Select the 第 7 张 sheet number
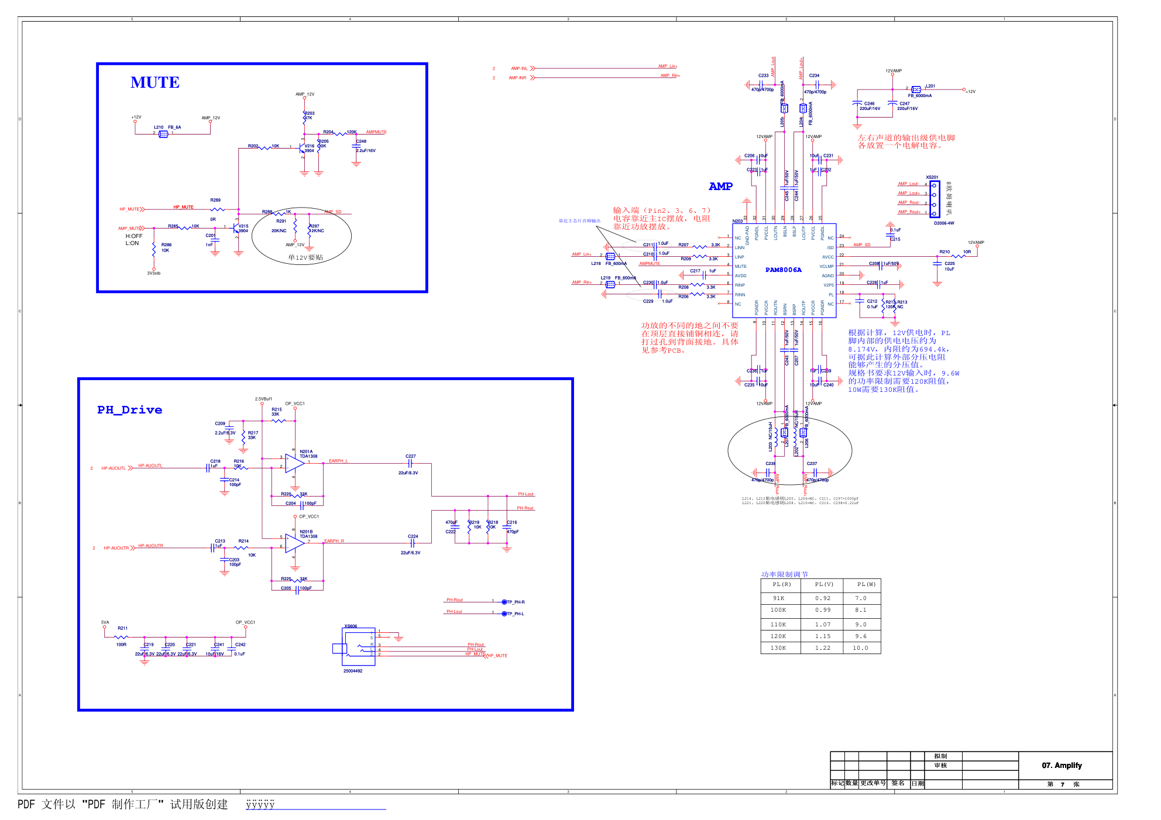This screenshot has width=1161, height=820. click(x=1063, y=784)
